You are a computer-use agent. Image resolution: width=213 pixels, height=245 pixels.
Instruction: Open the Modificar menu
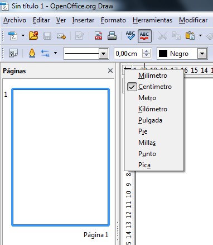click(193, 20)
